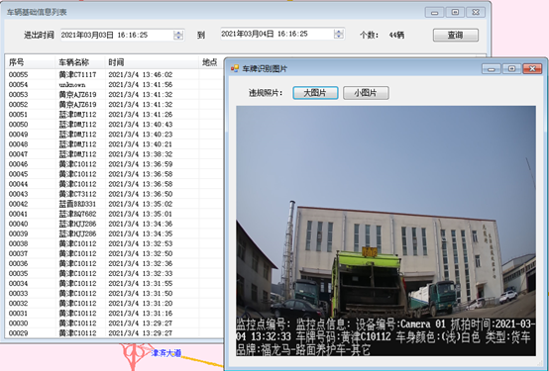Click the 时间 column header
549x371 pixels.
[152, 62]
